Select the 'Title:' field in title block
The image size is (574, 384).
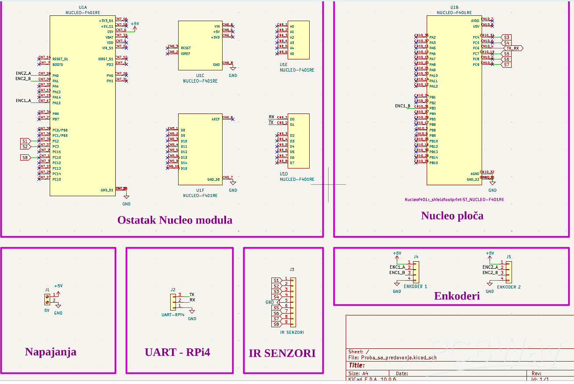click(357, 365)
